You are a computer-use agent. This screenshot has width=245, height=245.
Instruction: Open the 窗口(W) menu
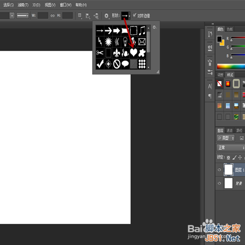click(66, 5)
